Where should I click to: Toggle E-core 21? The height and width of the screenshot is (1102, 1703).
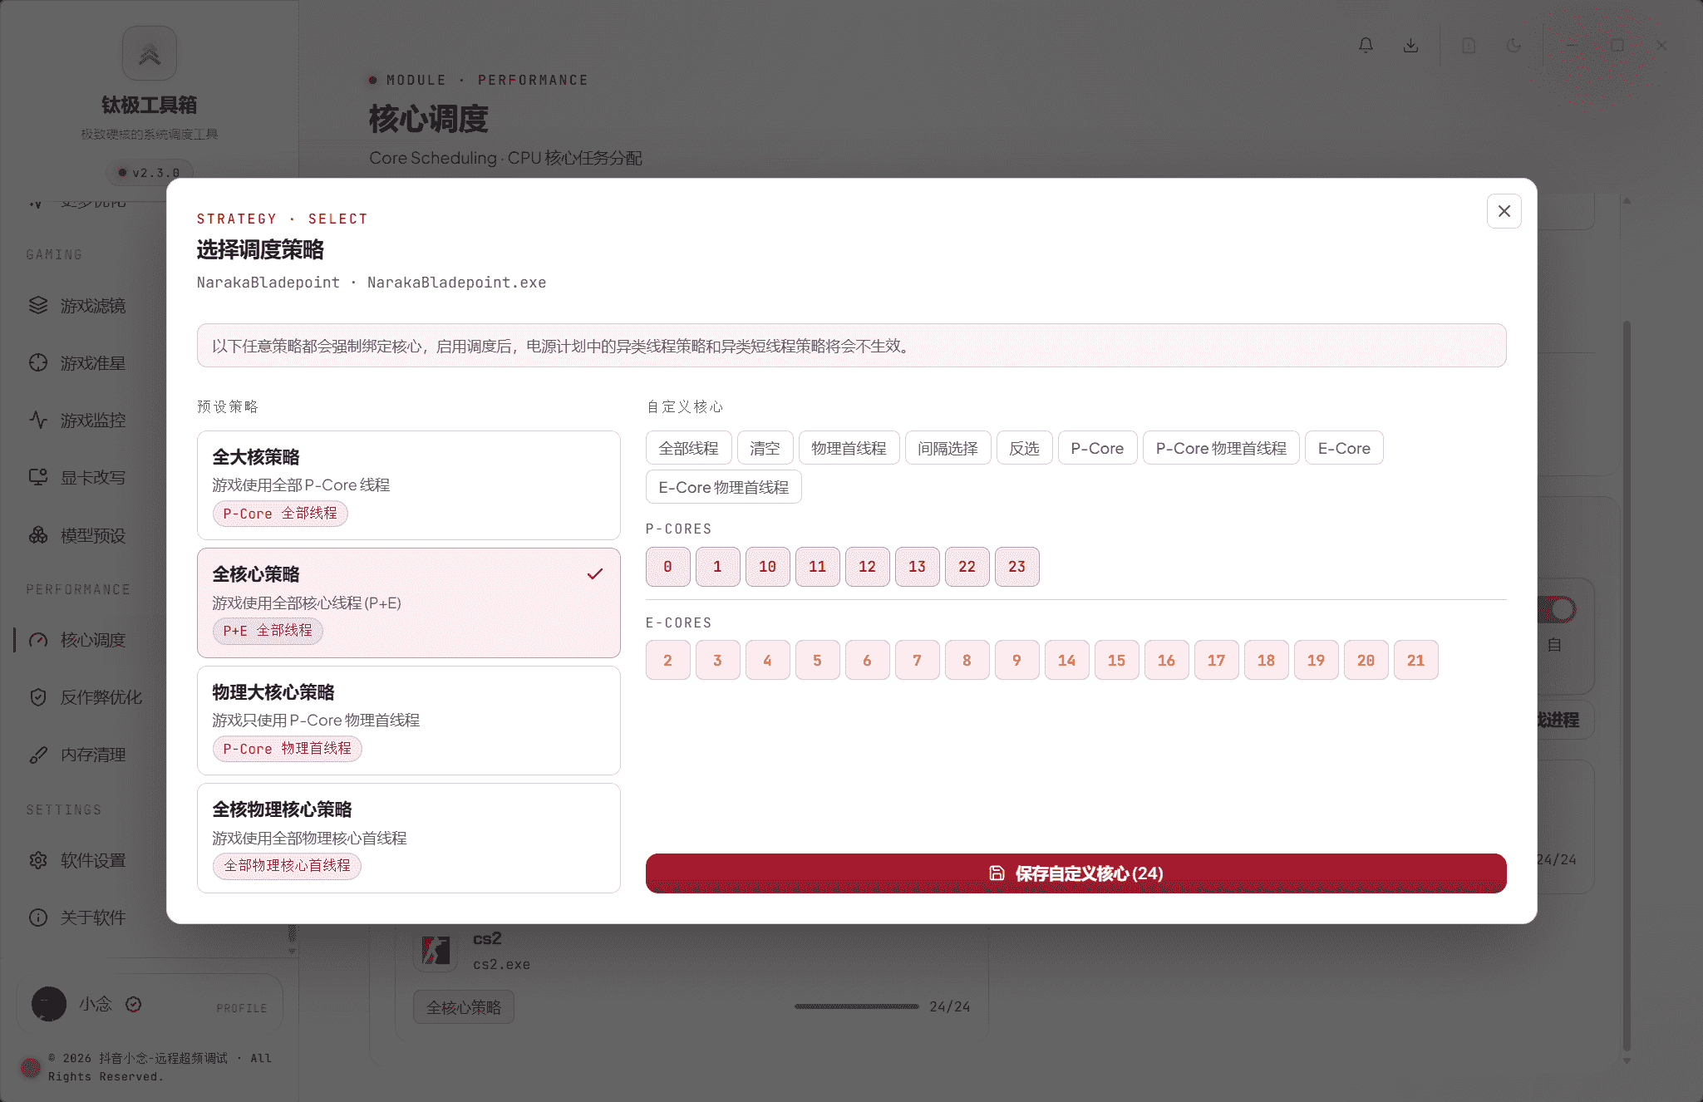[1415, 660]
